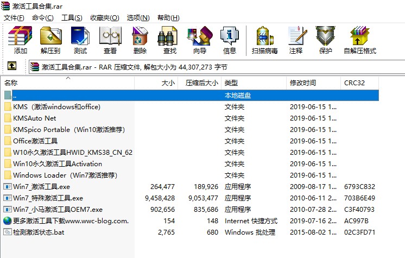Image resolution: width=405 pixels, height=258 pixels.
Task: Click the 查找 (Find) binoculars icon
Action: (167, 36)
